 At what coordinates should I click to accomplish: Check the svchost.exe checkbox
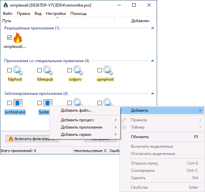(9, 103)
